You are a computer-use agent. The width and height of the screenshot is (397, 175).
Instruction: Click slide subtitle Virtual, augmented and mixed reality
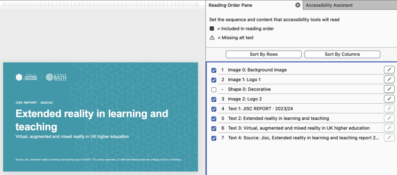[72, 136]
